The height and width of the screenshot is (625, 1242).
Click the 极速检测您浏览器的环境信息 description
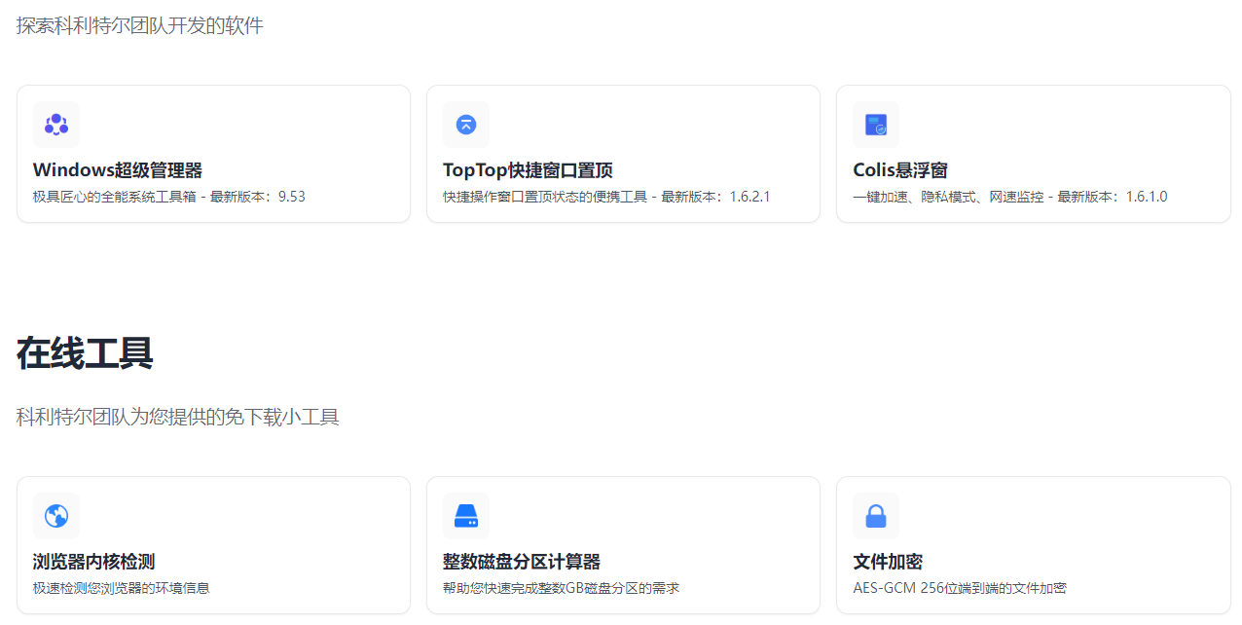pyautogui.click(x=122, y=588)
